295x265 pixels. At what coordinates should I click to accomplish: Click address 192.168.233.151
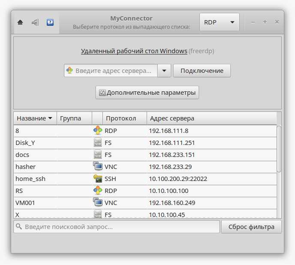(x=172, y=155)
